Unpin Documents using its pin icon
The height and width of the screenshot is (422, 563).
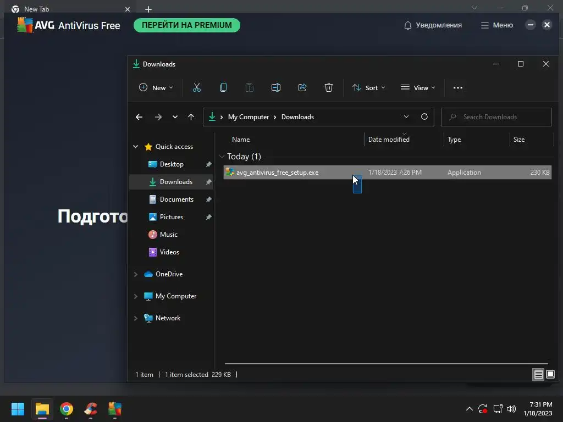(208, 199)
